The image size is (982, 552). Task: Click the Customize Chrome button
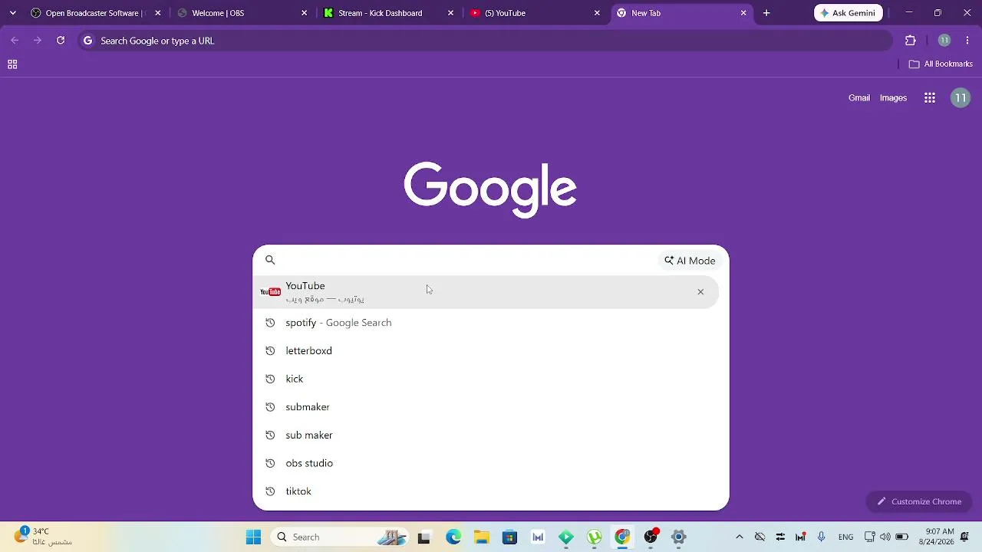(x=920, y=501)
